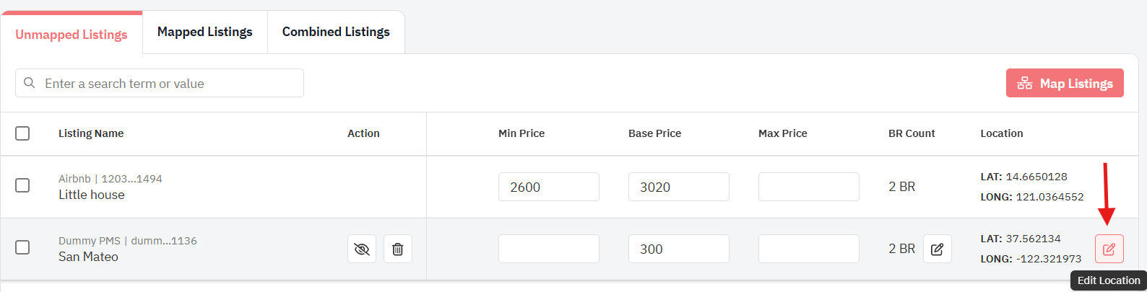The image size is (1147, 292).
Task: Open the Combined Listings tab
Action: 336,32
